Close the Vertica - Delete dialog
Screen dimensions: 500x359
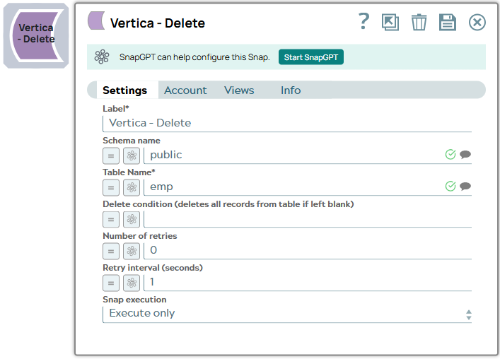(477, 23)
